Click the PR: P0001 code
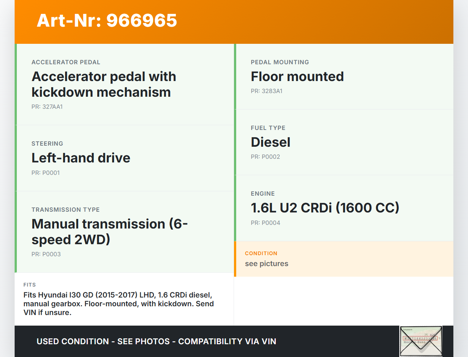Image resolution: width=468 pixels, height=357 pixels. [46, 173]
